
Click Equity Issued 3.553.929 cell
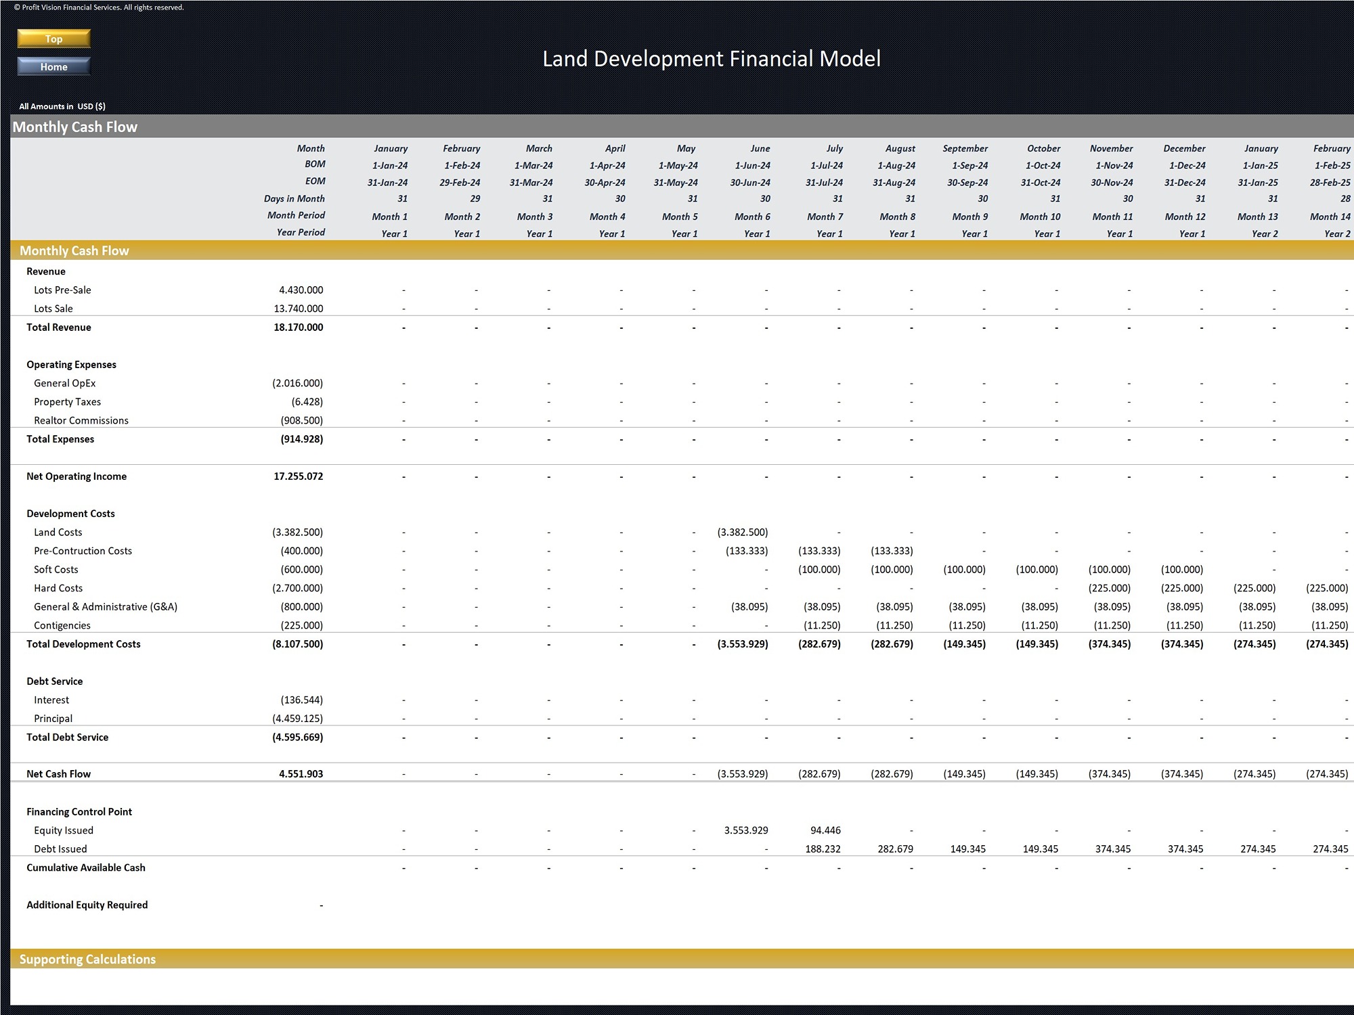pos(745,830)
